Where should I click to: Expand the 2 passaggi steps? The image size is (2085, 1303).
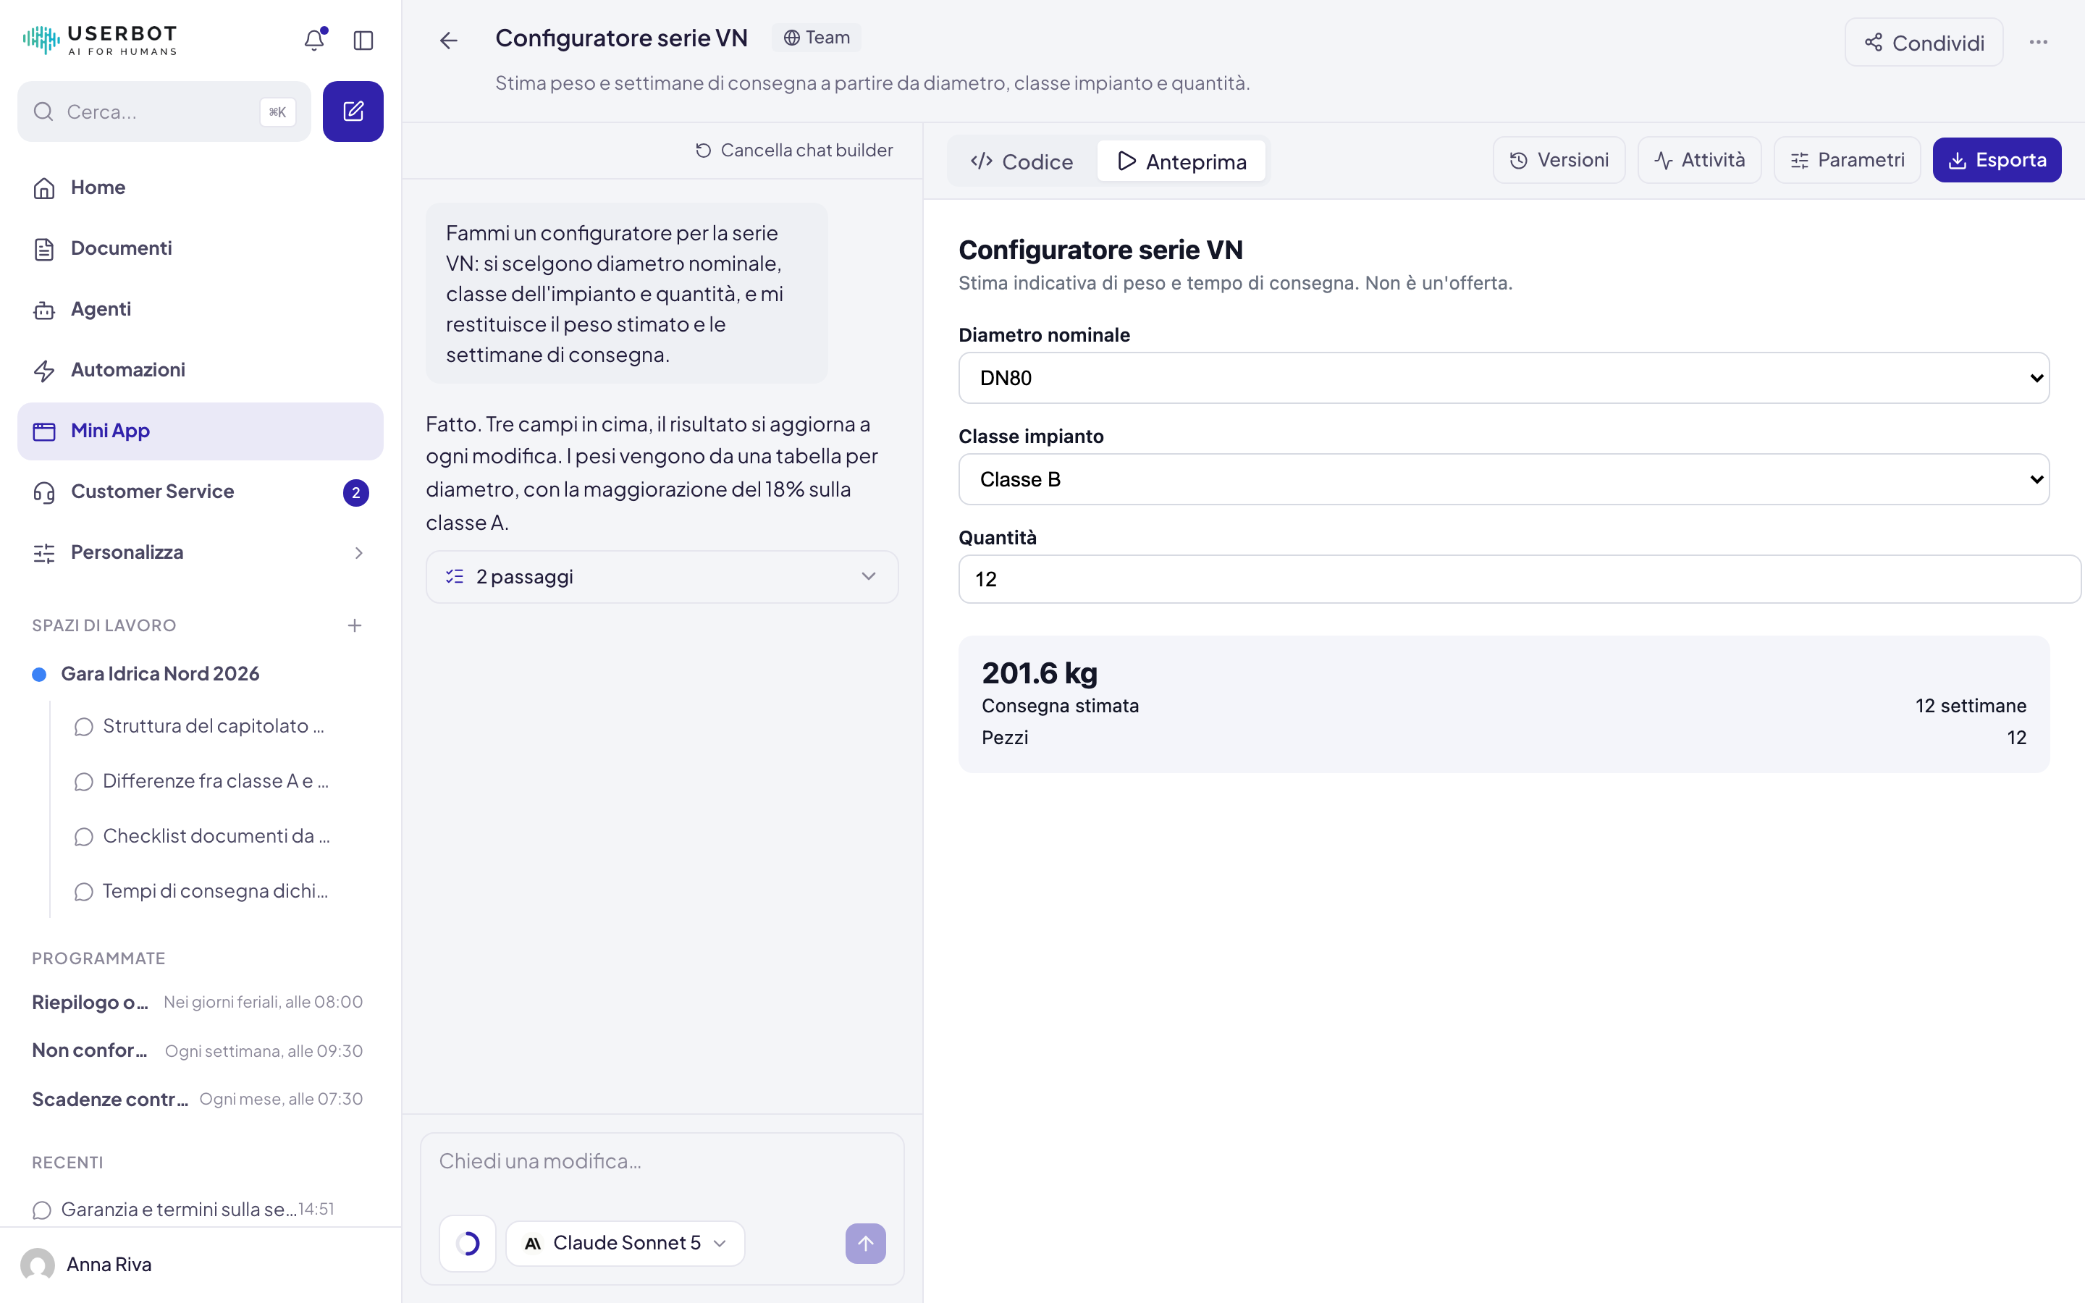point(662,578)
